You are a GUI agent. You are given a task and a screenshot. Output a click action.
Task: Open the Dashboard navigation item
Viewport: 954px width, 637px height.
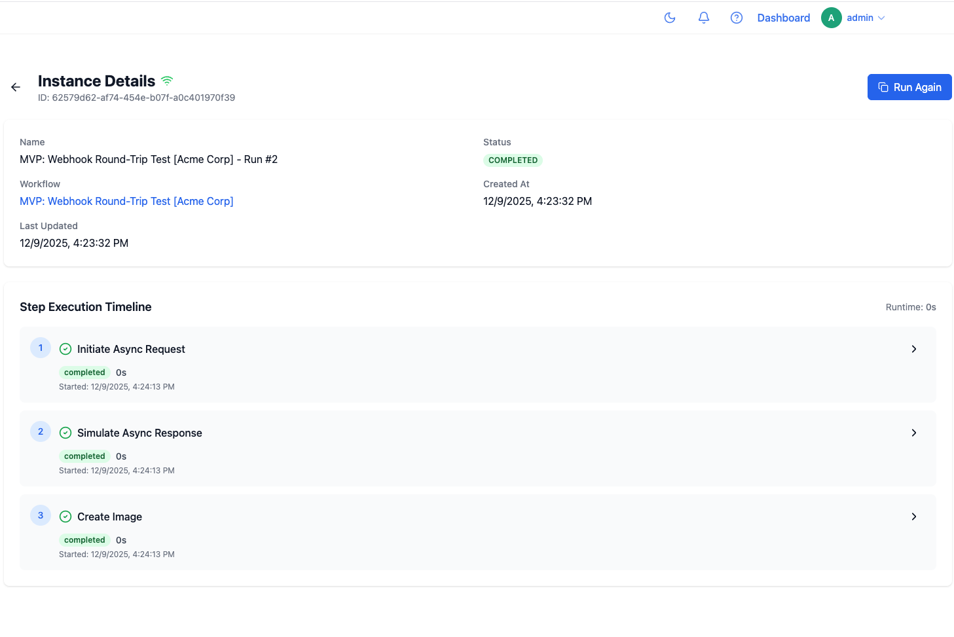click(783, 18)
